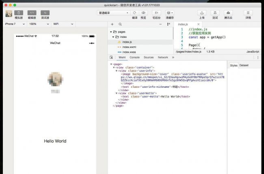
Task: Click the test flask icon
Action: click(215, 13)
